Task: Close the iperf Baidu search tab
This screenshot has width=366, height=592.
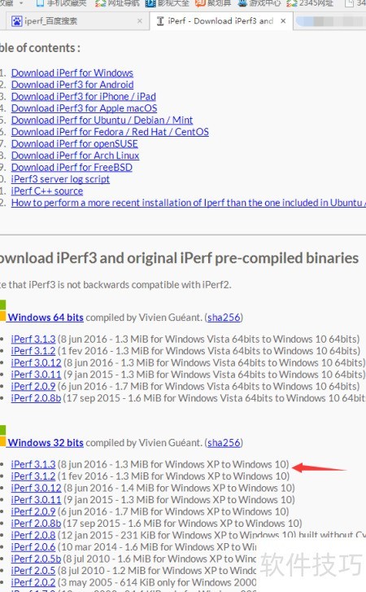Action: click(x=140, y=21)
